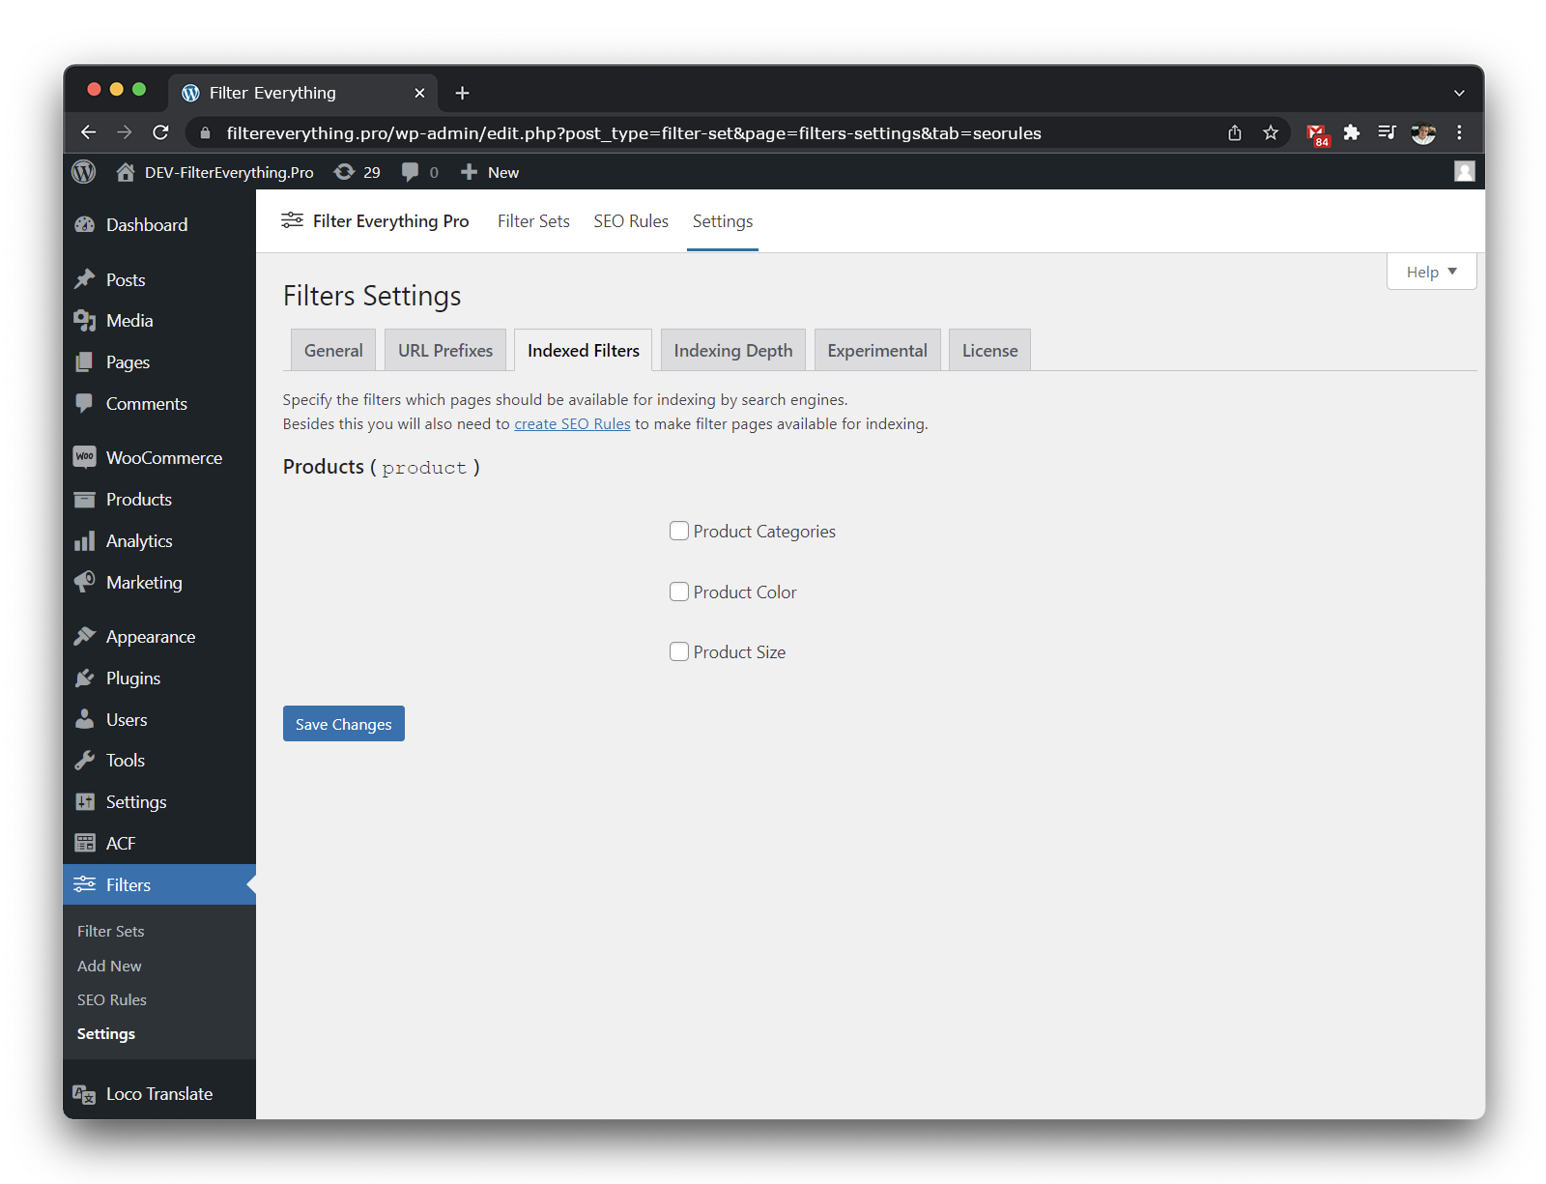Image resolution: width=1546 pixels, height=1184 pixels.
Task: Click the Gmail extension icon with badge
Action: click(x=1316, y=134)
